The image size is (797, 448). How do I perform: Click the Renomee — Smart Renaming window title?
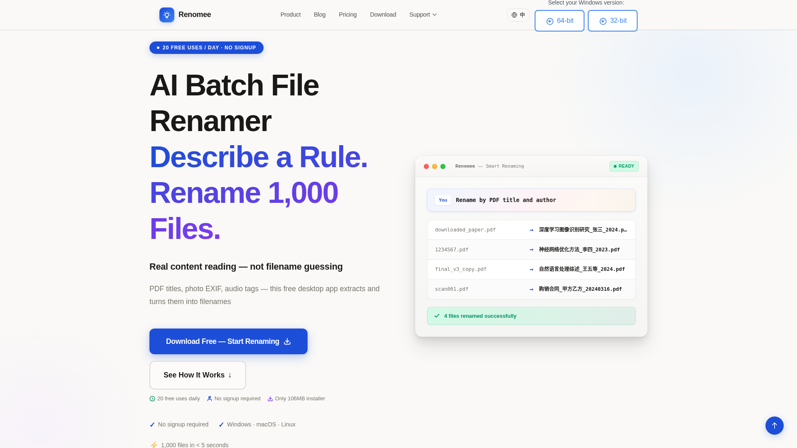[x=489, y=166]
